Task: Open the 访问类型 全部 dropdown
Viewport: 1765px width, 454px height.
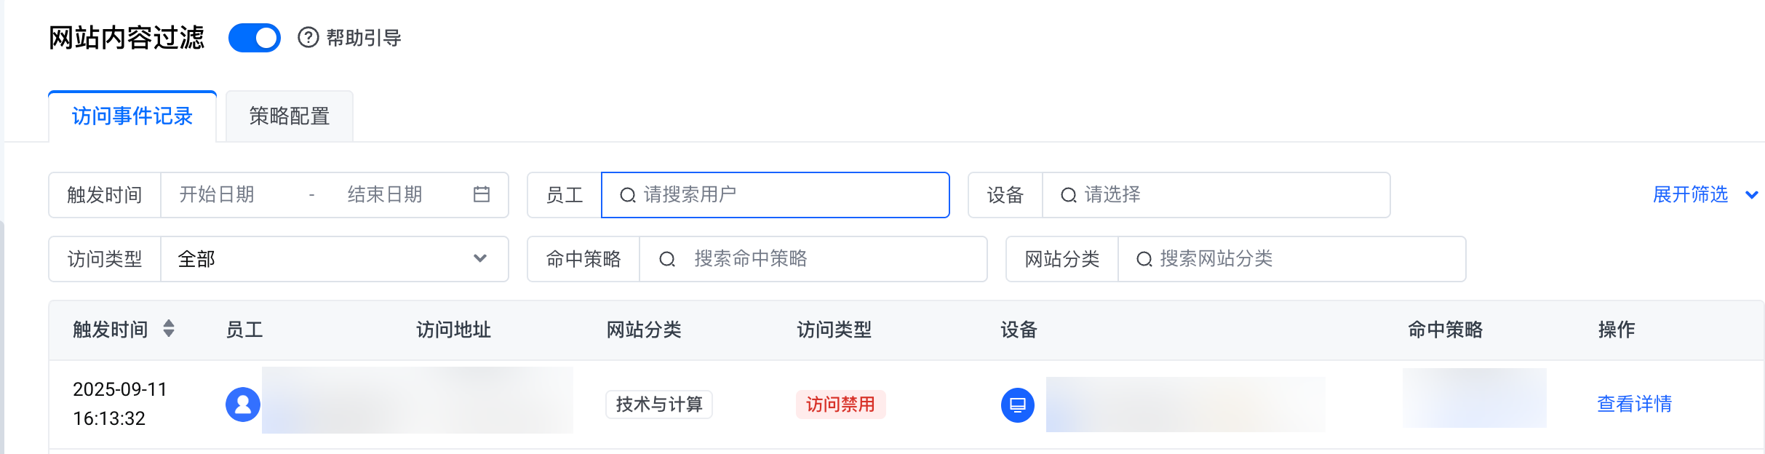Action: pos(333,259)
